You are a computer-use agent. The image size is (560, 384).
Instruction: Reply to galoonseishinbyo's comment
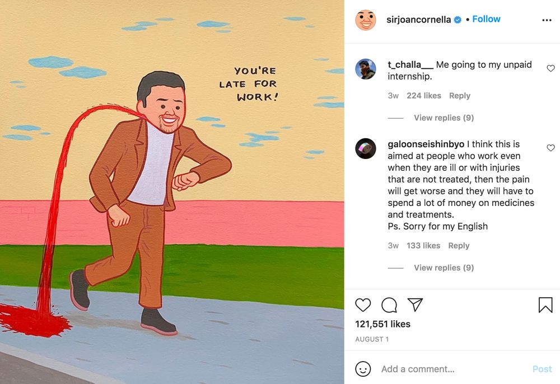tap(459, 246)
